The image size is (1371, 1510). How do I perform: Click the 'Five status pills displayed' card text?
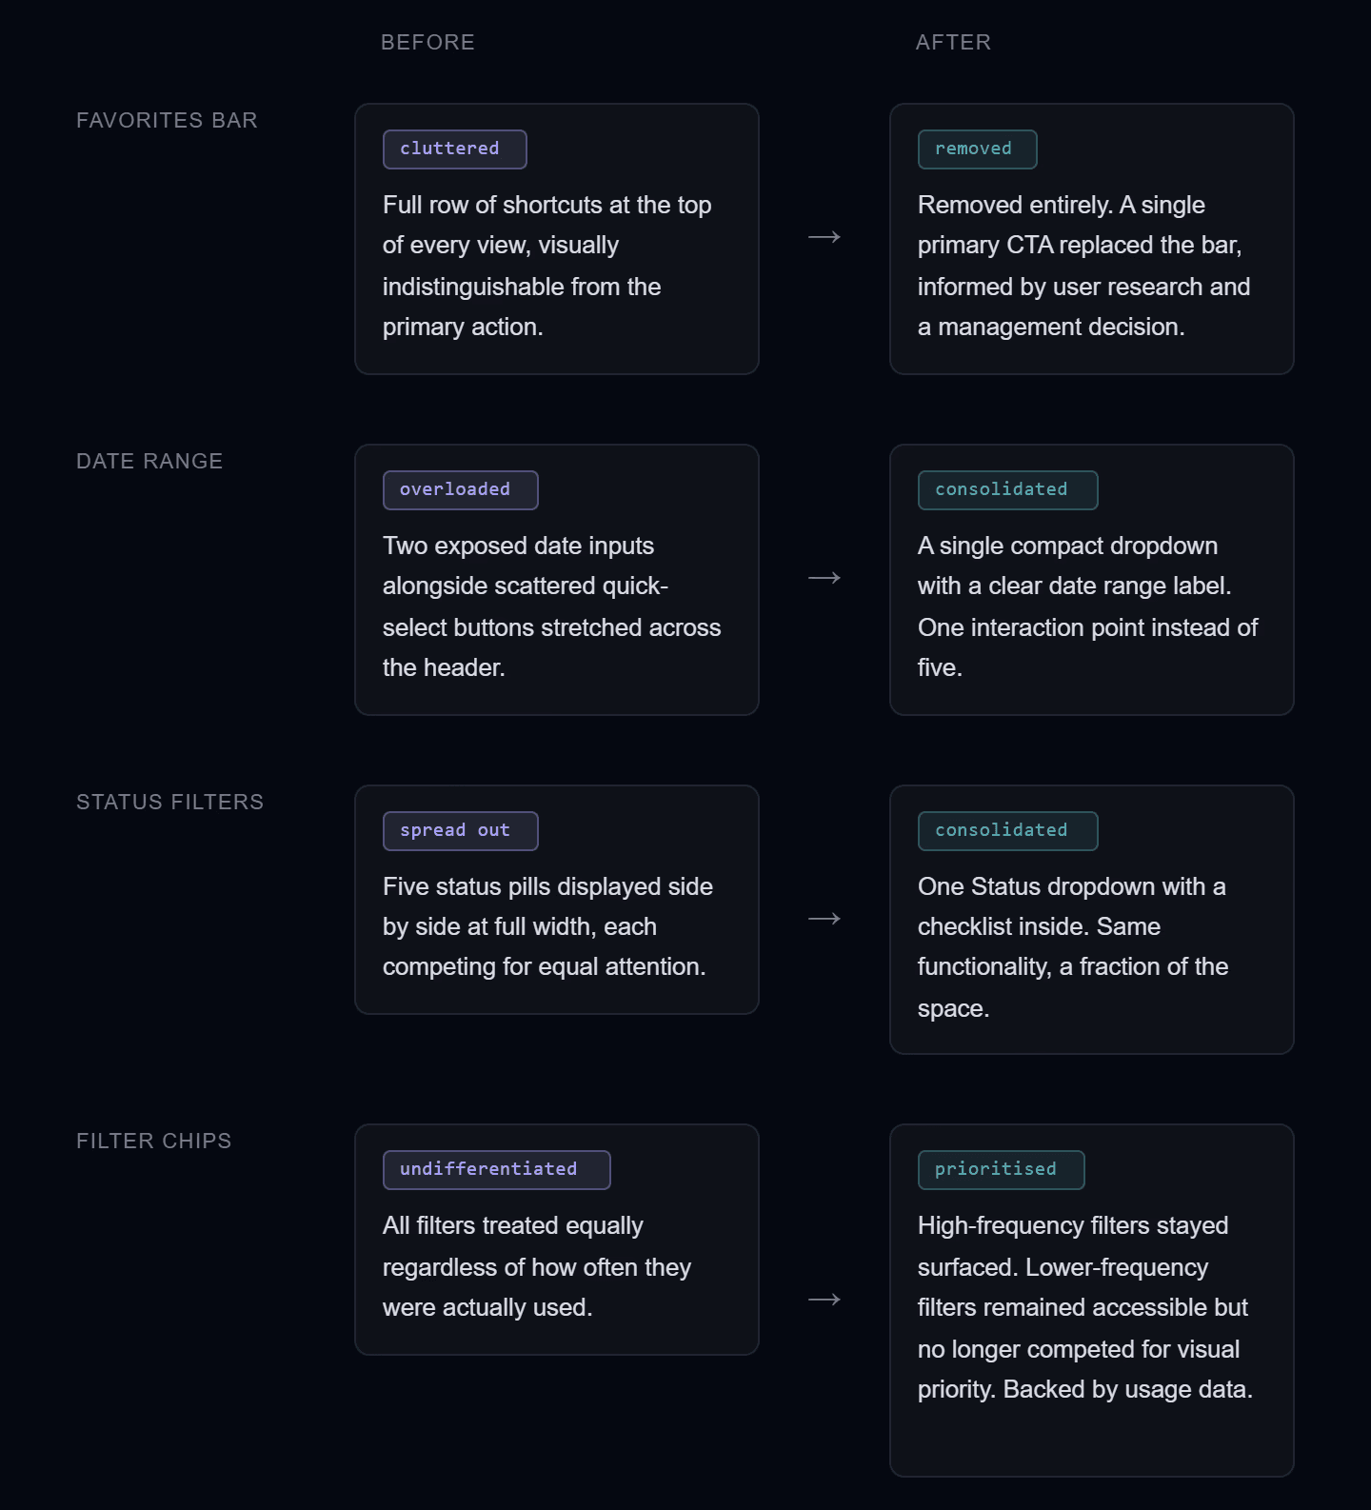pyautogui.click(x=547, y=926)
